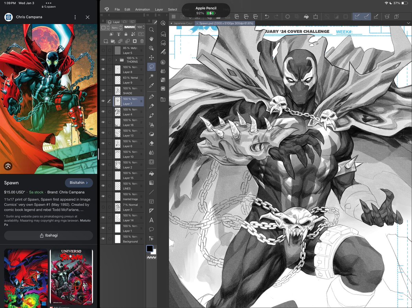Open the blending mode dropdown in Layer panel
412x308 pixels.
pyautogui.click(x=117, y=27)
